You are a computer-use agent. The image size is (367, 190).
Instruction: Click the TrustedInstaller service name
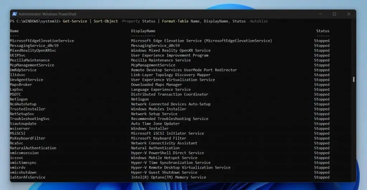coord(28,109)
